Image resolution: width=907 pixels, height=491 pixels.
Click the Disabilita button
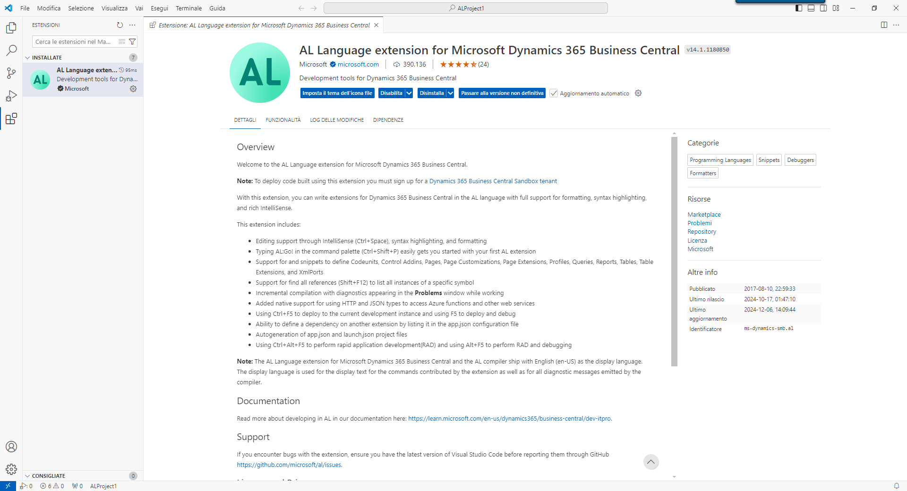click(392, 93)
